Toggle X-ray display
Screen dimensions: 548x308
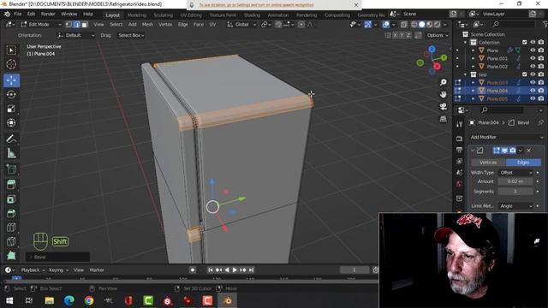point(403,25)
